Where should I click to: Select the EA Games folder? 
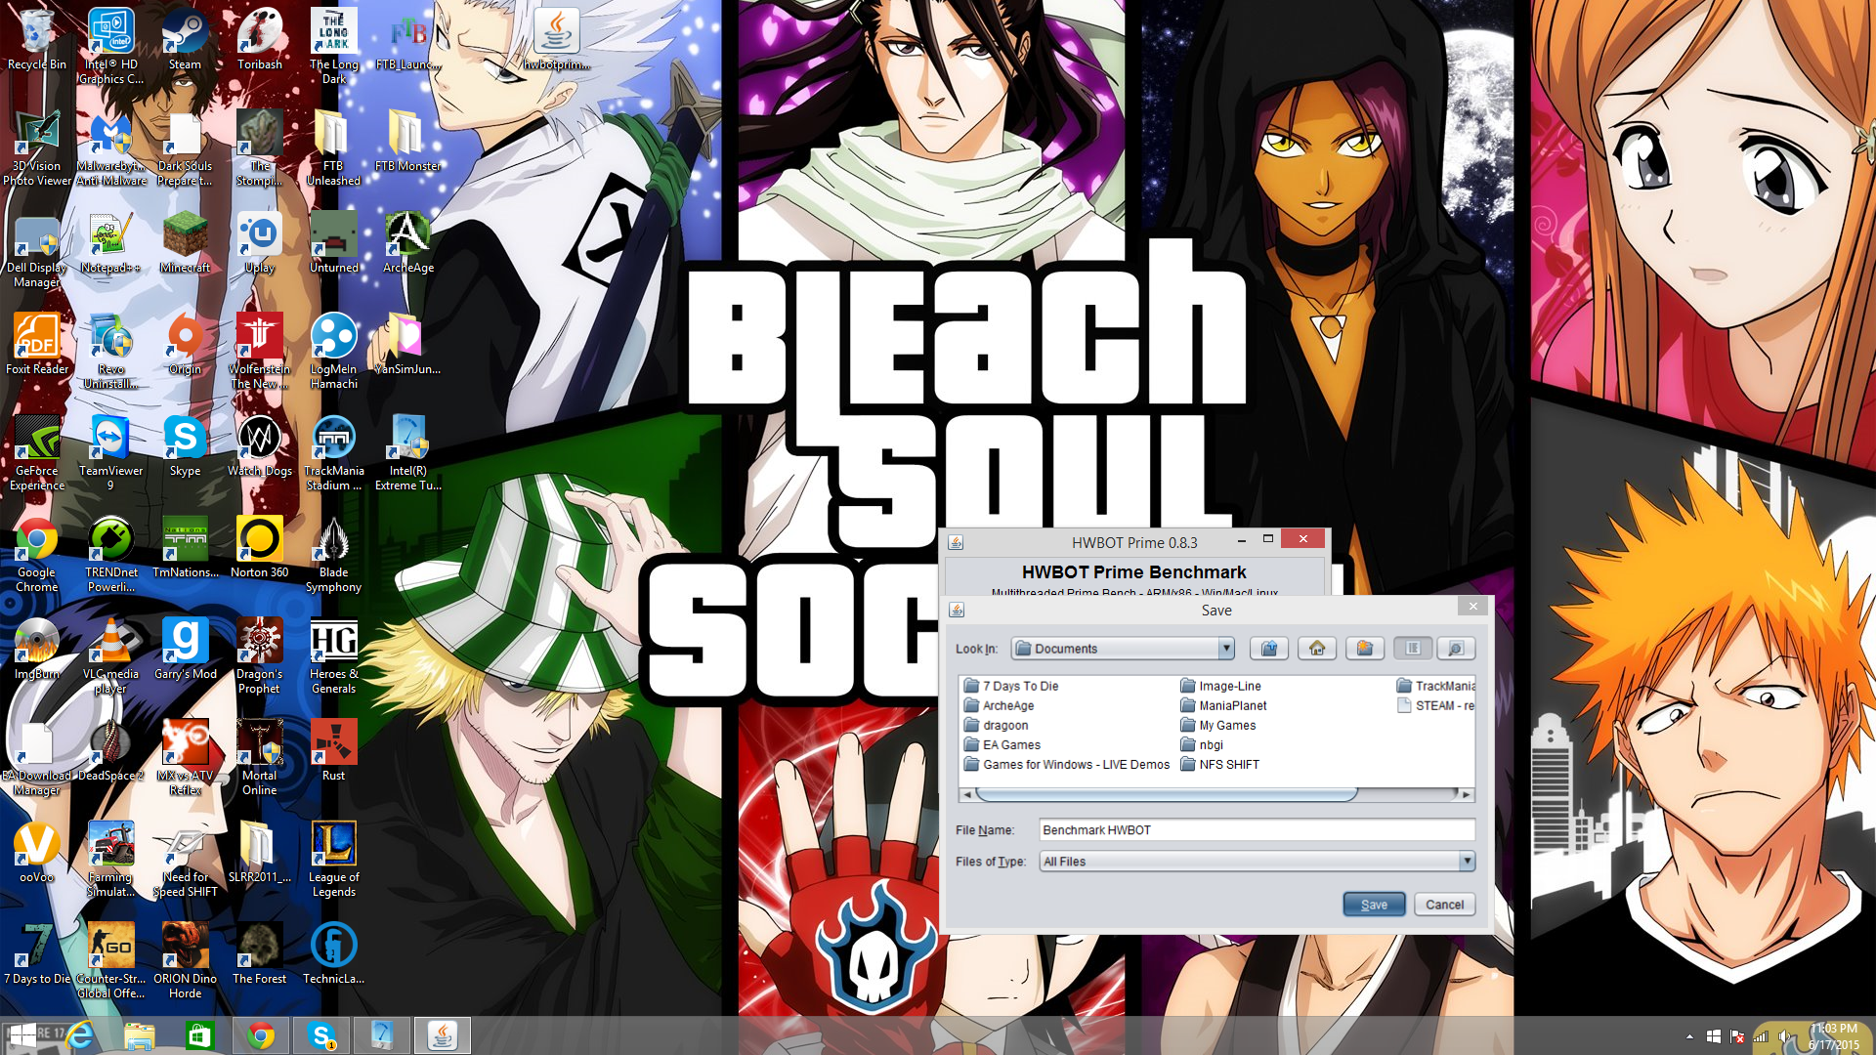click(x=1002, y=744)
